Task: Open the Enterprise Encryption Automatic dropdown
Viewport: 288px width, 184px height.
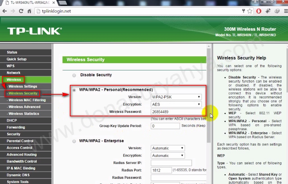Action: click(x=168, y=155)
